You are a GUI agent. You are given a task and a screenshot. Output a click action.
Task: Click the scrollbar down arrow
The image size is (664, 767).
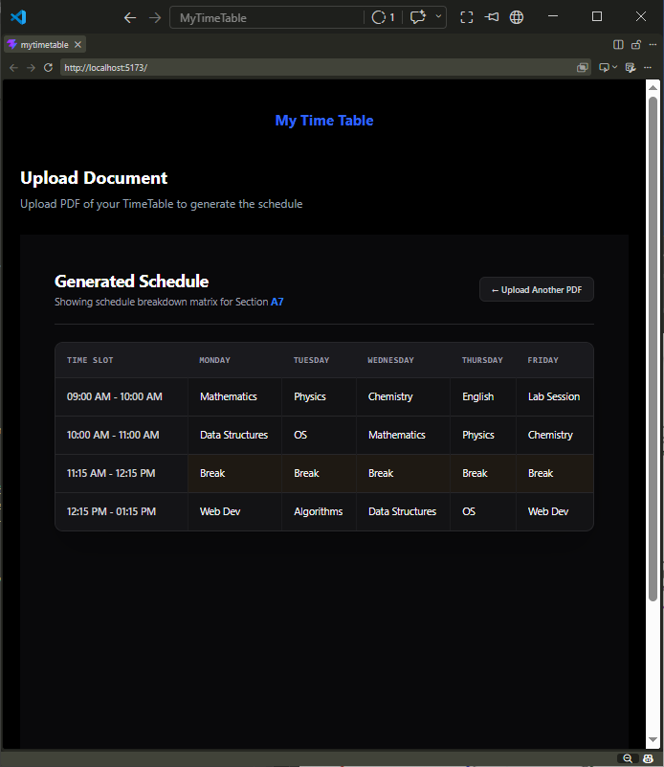point(653,740)
